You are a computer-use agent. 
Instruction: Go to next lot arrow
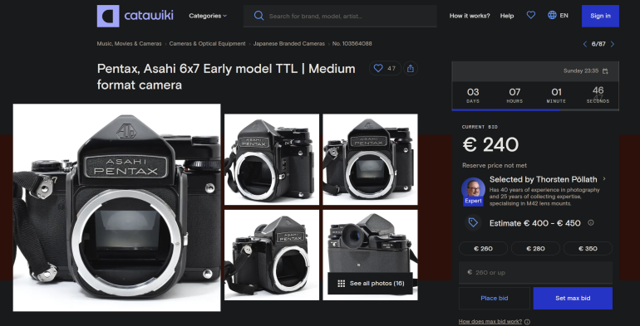click(613, 44)
